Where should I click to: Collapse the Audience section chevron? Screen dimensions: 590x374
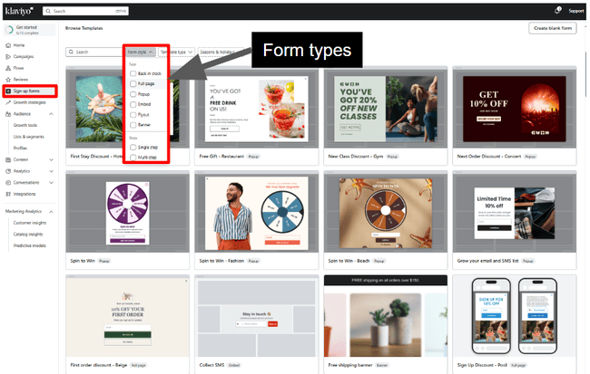(52, 114)
